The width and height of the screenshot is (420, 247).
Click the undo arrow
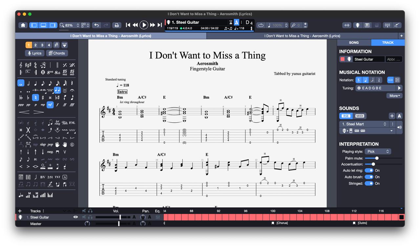pyautogui.click(x=96, y=25)
